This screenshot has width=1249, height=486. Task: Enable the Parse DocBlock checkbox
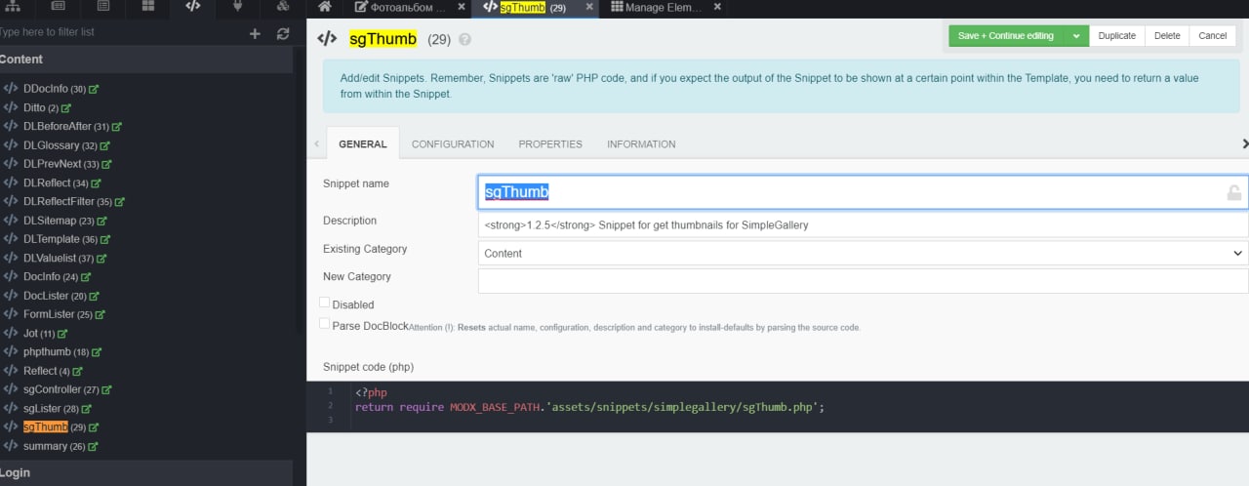coord(325,324)
